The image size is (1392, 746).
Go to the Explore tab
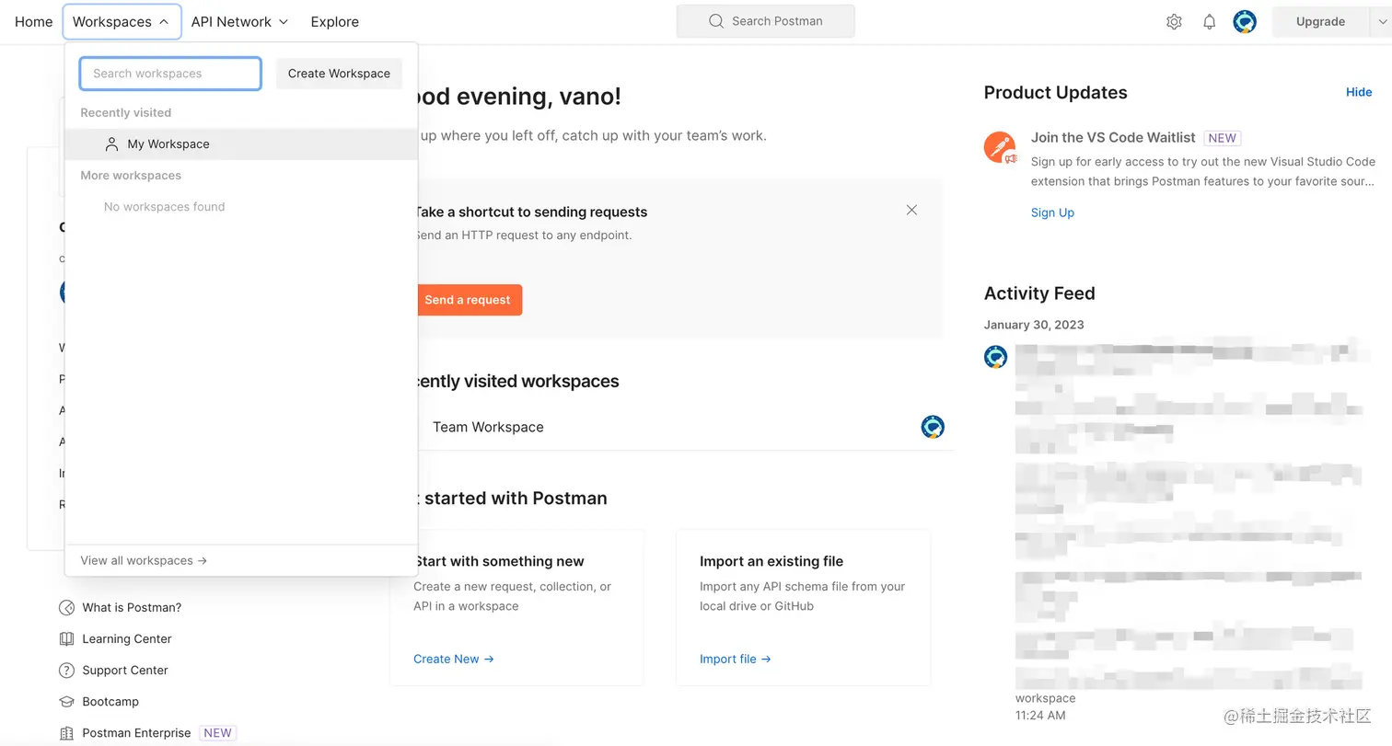334,22
